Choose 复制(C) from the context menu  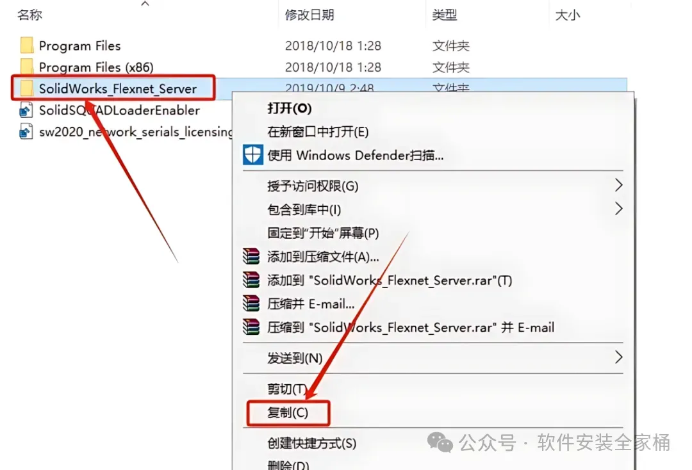pos(288,412)
